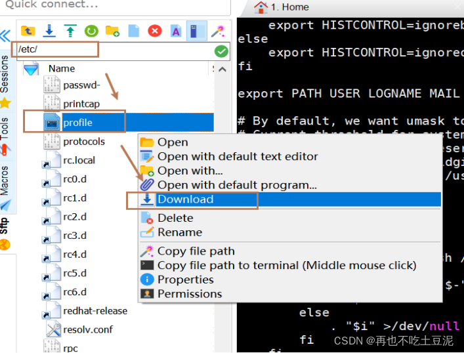464x353 pixels.
Task: Click the Quick connect field
Action: [115, 5]
